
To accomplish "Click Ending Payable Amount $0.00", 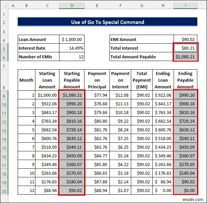I will pos(185,190).
